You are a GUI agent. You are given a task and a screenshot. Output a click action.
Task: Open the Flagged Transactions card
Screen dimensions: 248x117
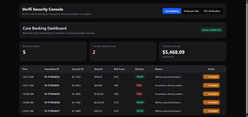[123, 52]
